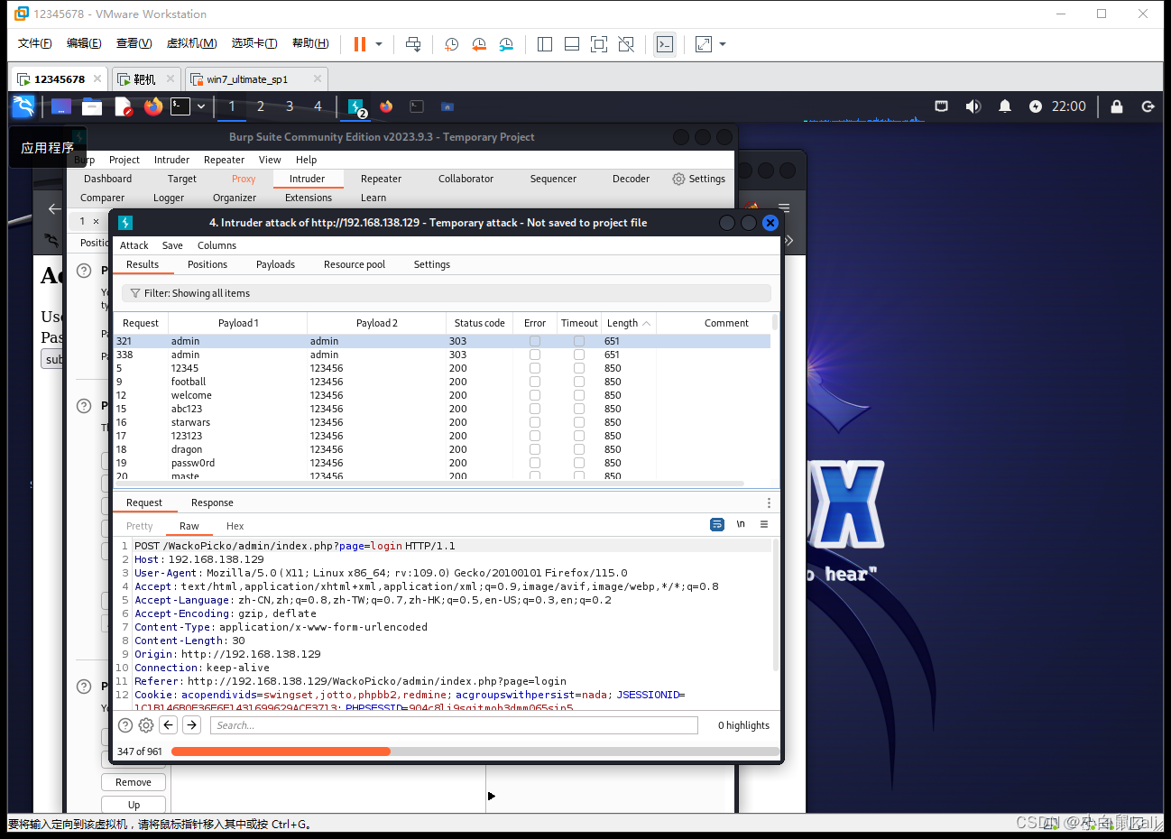Toggle the Timeout checkbox for request 5

click(579, 368)
